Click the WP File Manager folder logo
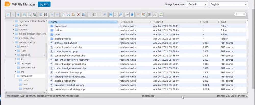255x105 pixels. click(x=7, y=4)
